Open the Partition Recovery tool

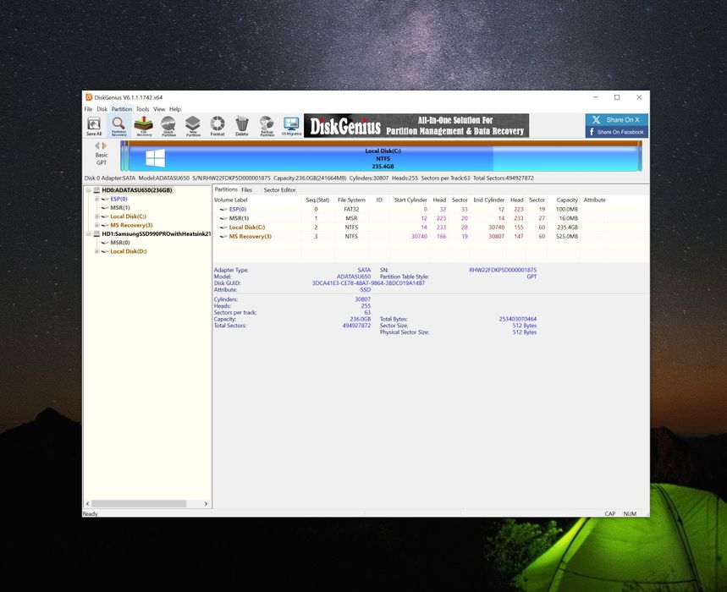(118, 126)
